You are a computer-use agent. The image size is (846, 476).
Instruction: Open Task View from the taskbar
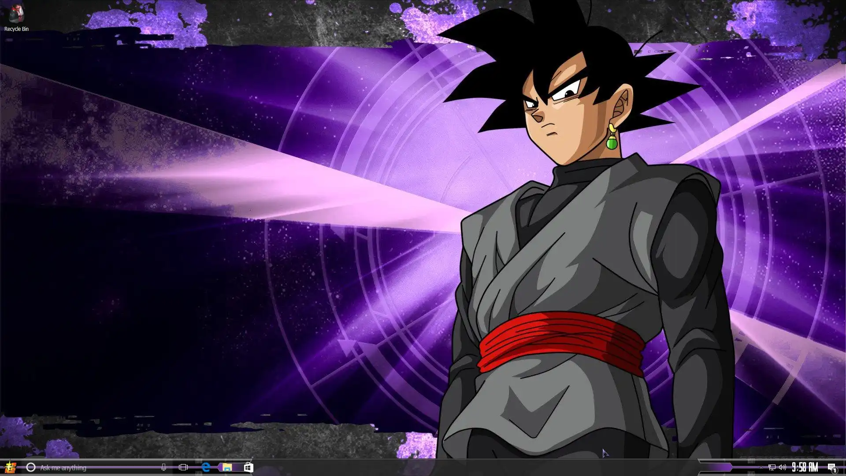183,467
